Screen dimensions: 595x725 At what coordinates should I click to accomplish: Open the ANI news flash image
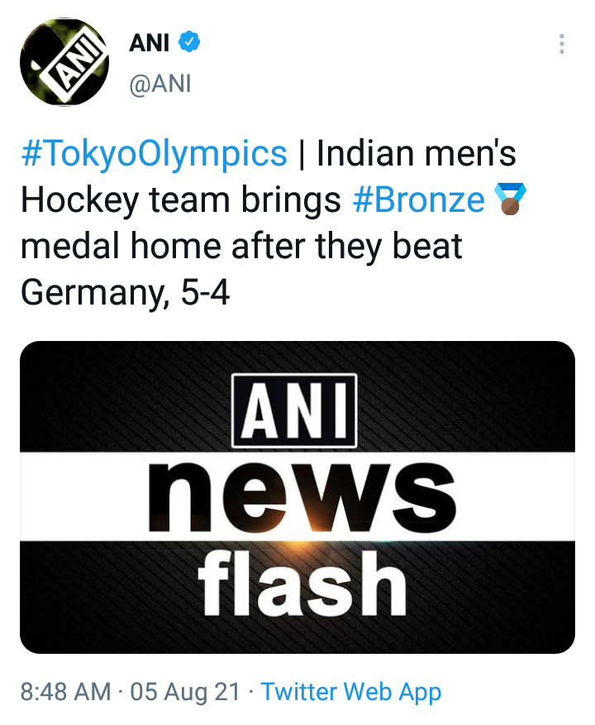297,497
